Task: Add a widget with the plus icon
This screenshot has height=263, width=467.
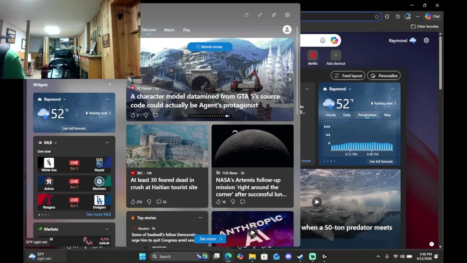Action: tap(109, 84)
